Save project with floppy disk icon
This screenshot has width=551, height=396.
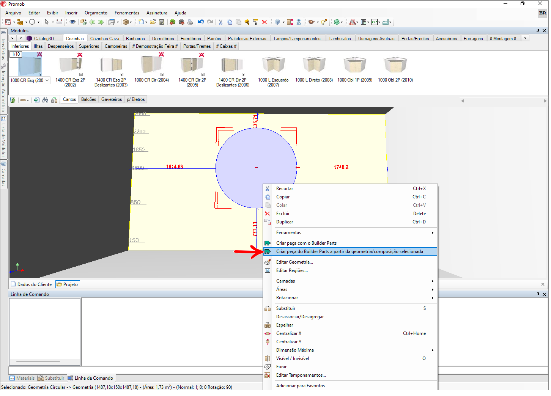[162, 22]
